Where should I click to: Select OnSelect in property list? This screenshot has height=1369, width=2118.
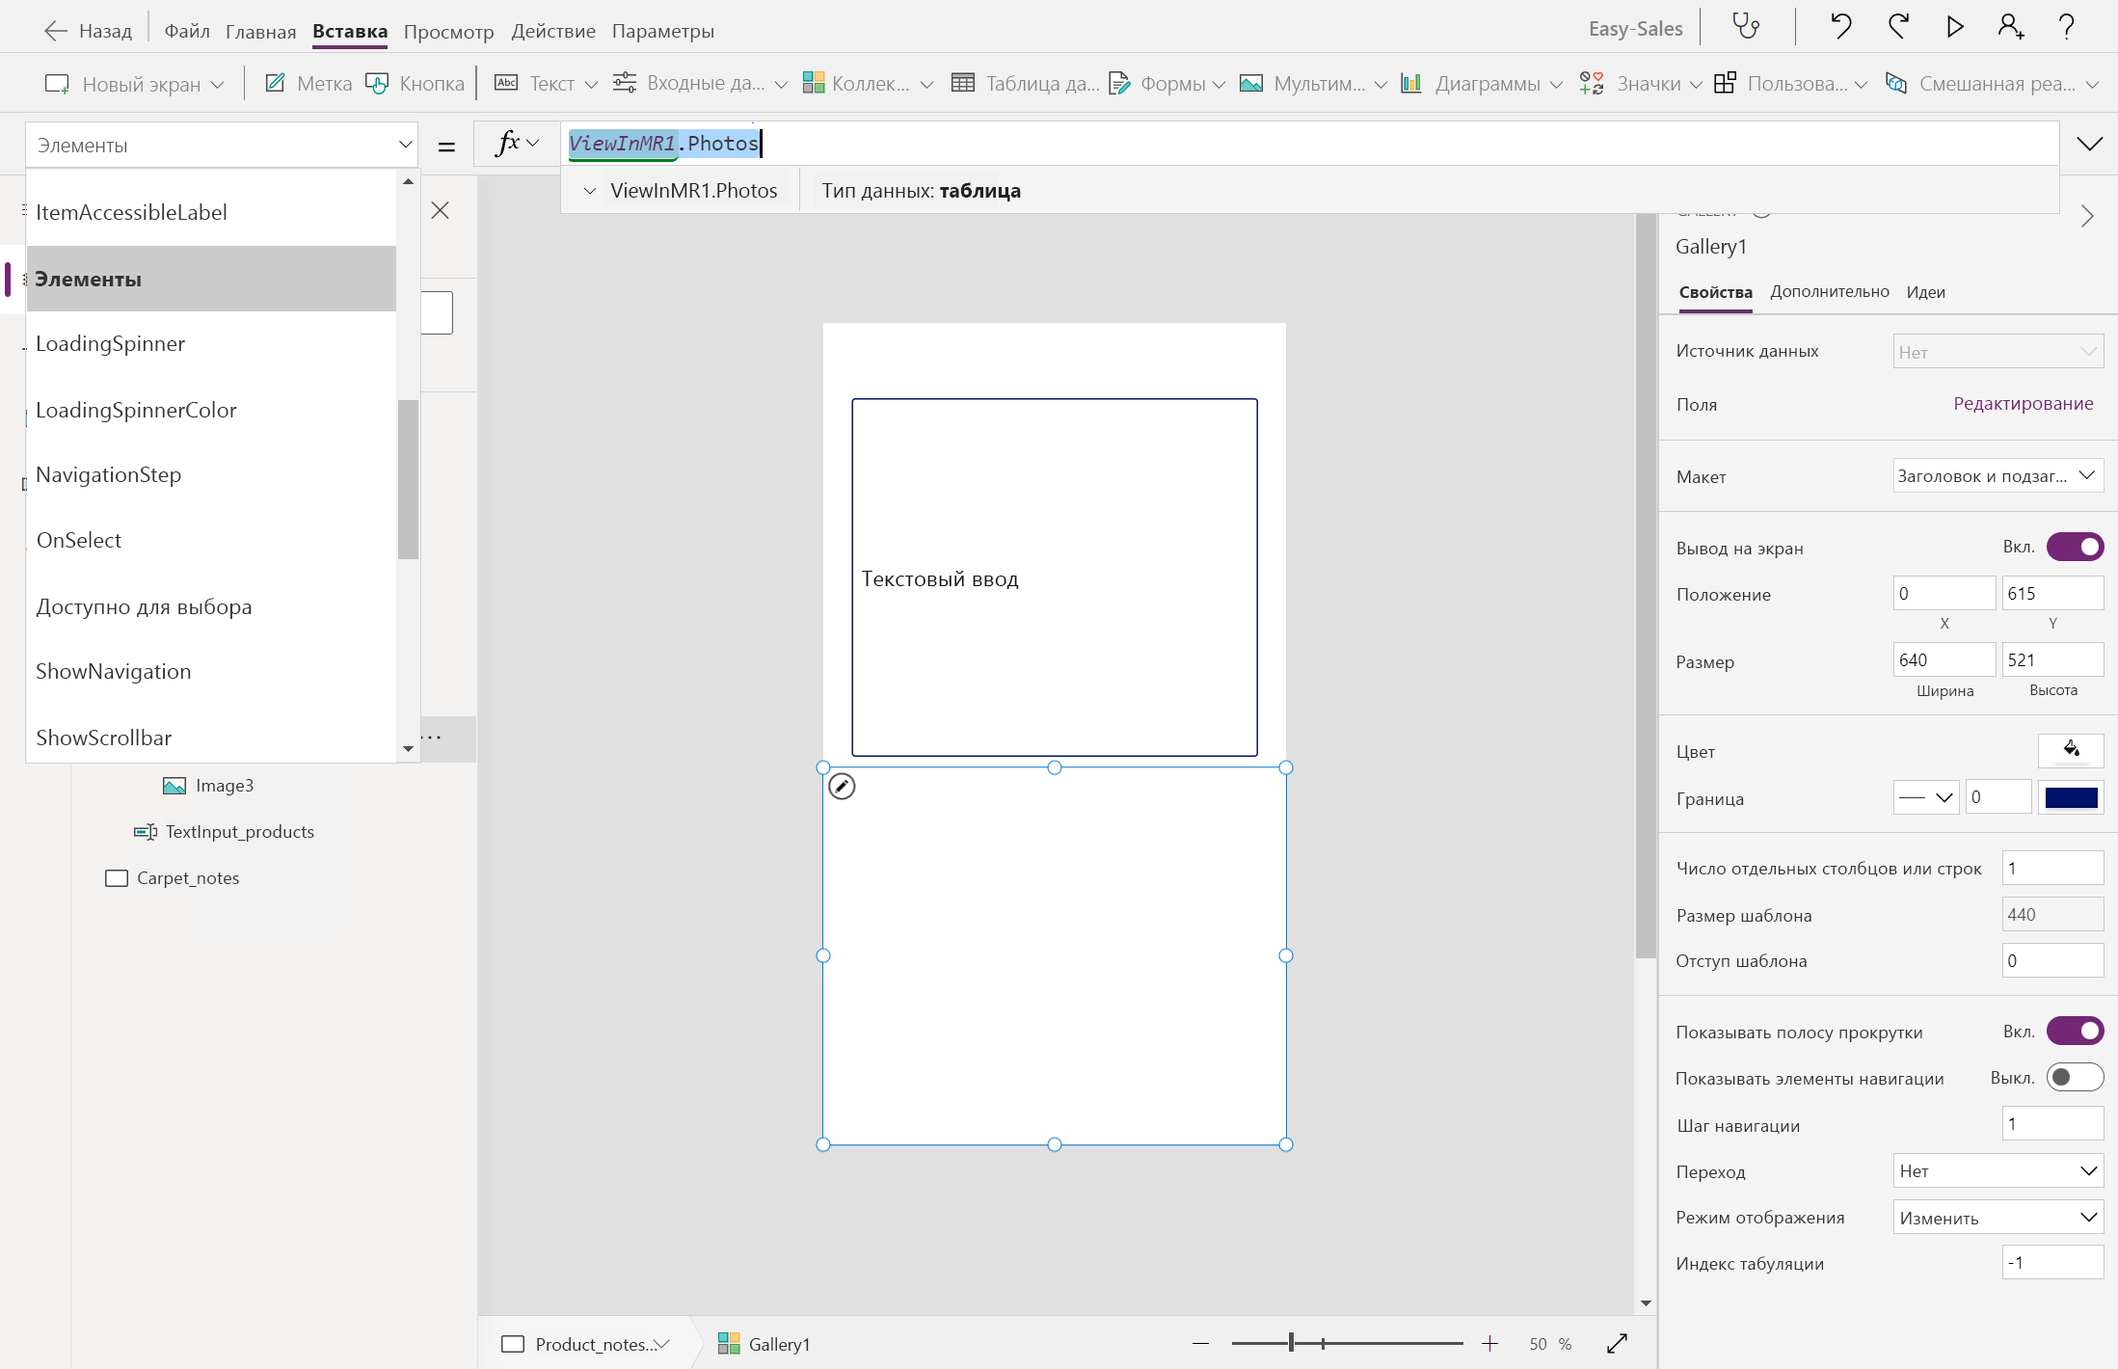79,540
